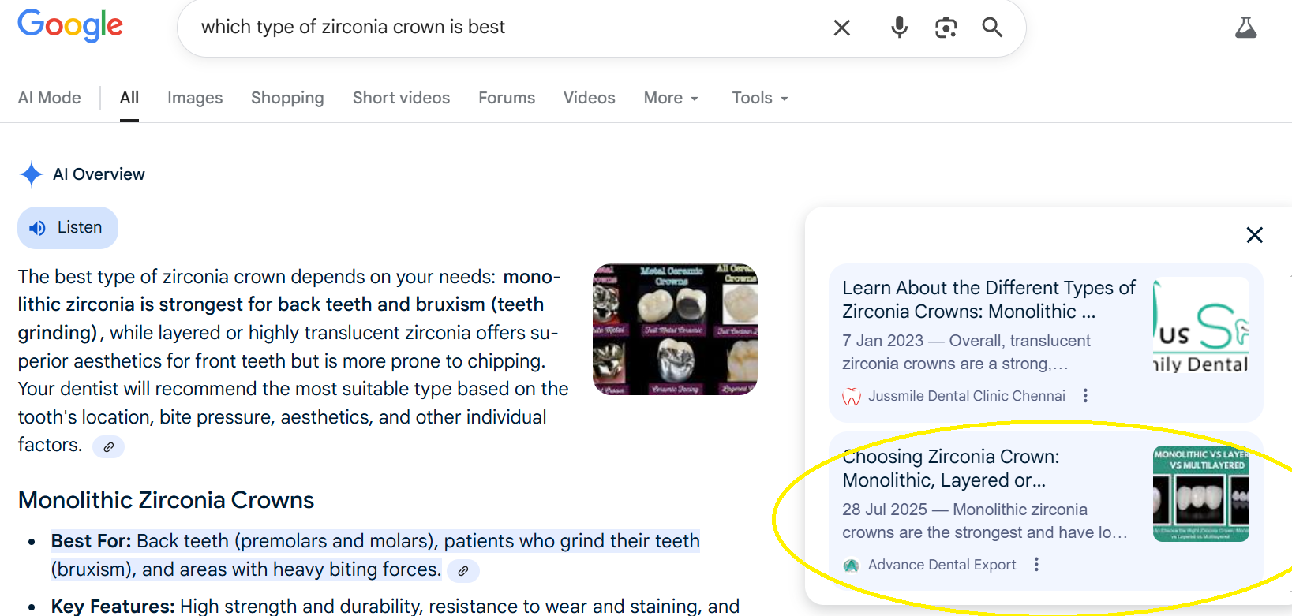The image size is (1292, 616).
Task: Open AI Mode
Action: coord(50,98)
